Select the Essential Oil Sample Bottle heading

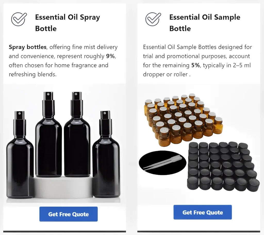click(204, 23)
